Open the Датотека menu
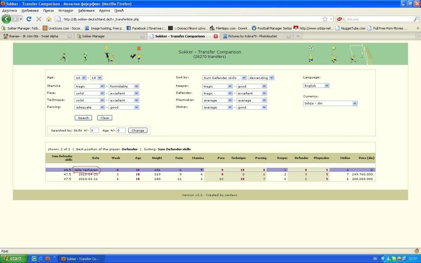The height and width of the screenshot is (263, 421). pos(9,11)
